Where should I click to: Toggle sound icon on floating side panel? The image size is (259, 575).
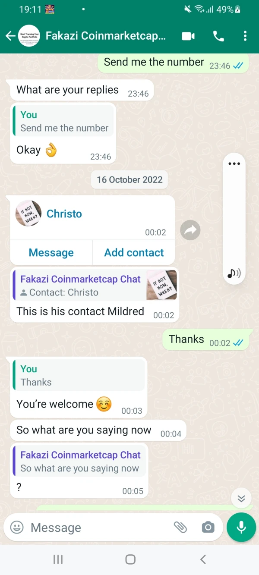point(234,273)
